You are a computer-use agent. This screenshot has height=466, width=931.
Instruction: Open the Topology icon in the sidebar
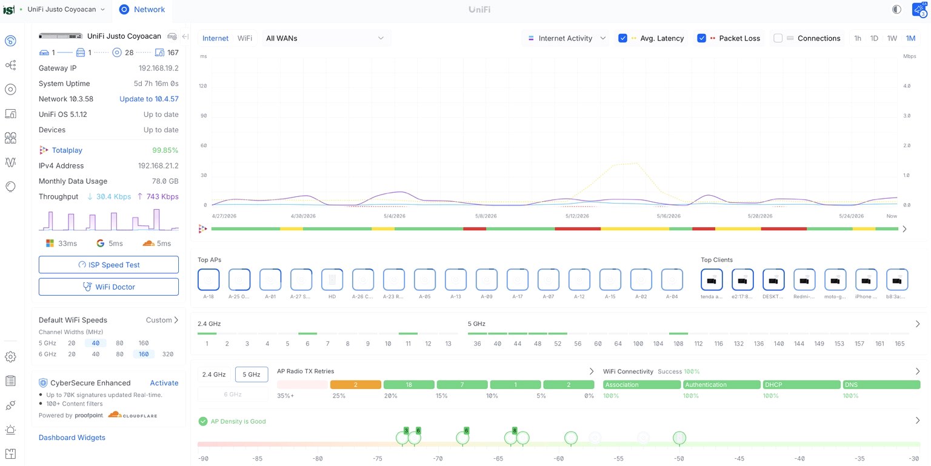(x=10, y=65)
